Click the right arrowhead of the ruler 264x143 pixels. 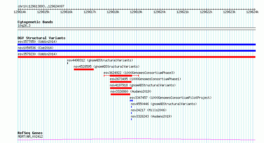tap(255, 9)
